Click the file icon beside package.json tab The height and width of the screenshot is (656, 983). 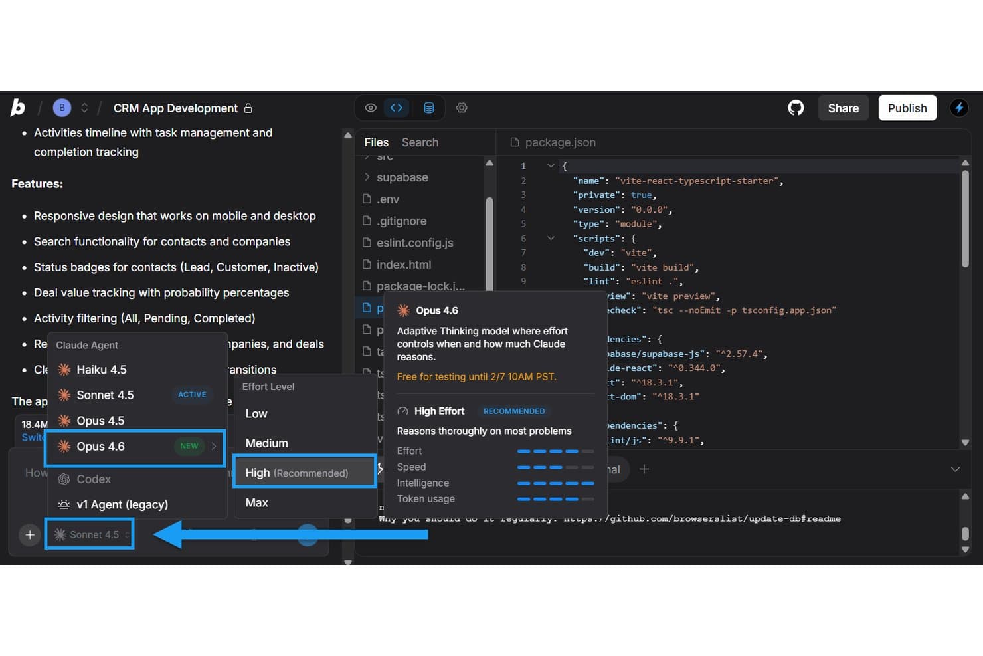click(514, 142)
